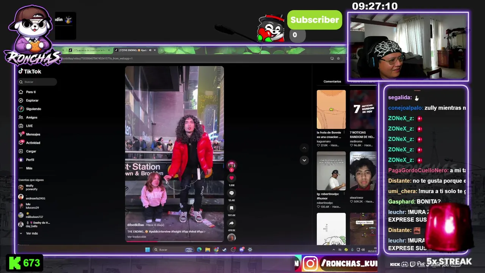Close the capoeira do brasil tab

point(109,50)
